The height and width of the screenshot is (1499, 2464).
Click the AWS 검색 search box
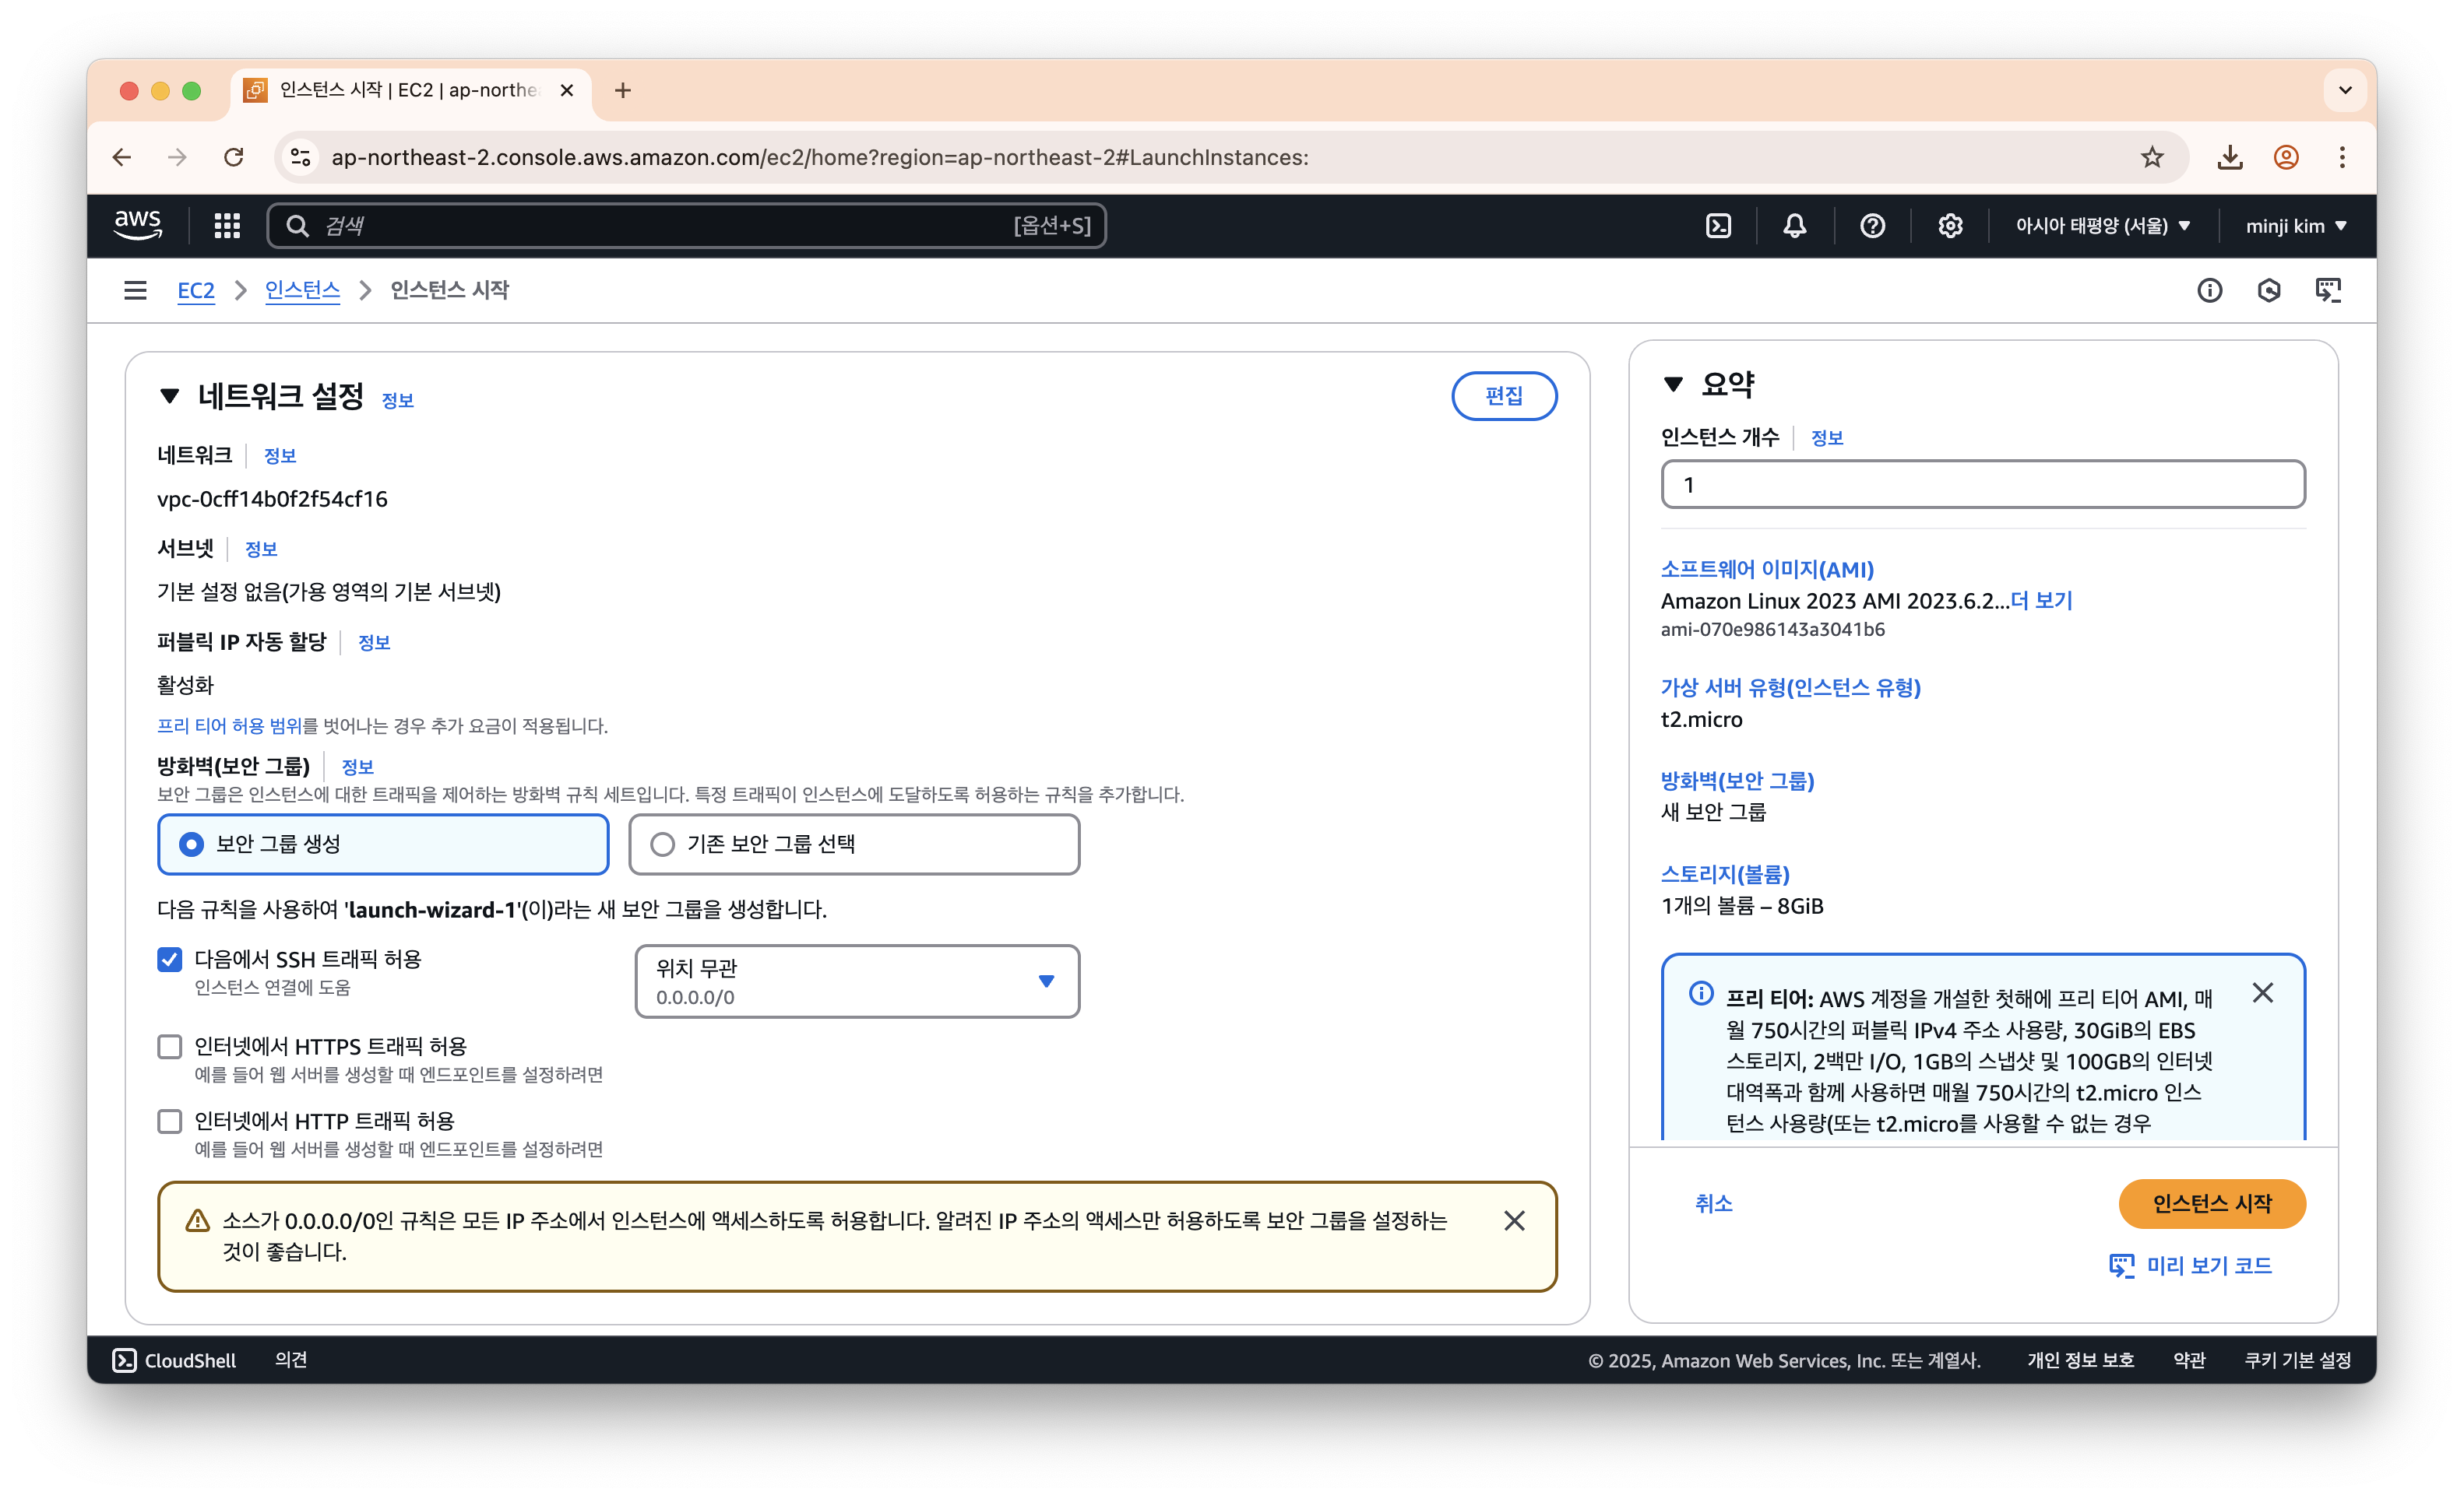tap(686, 226)
